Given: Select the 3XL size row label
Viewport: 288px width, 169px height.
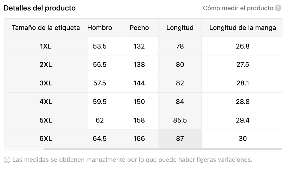Looking at the screenshot, I should click(x=46, y=83).
